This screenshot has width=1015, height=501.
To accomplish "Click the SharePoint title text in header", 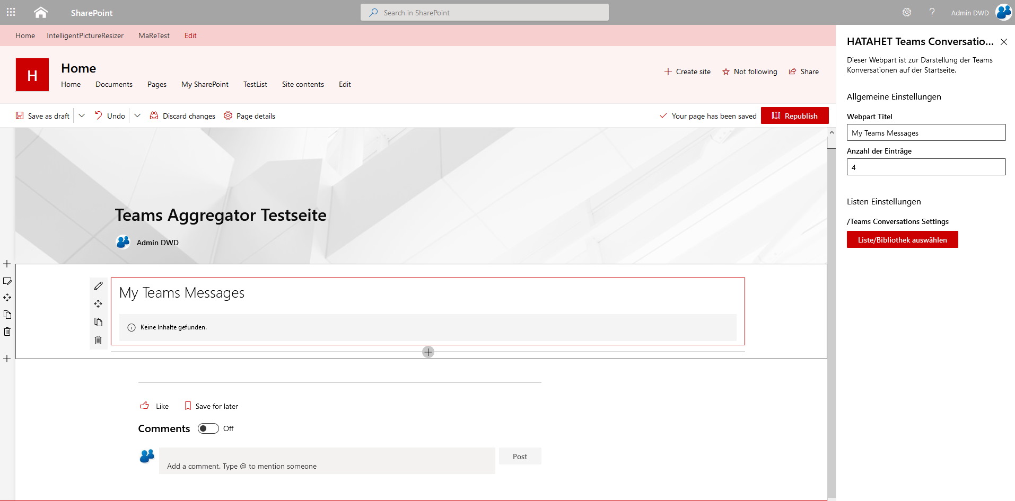I will 92,13.
